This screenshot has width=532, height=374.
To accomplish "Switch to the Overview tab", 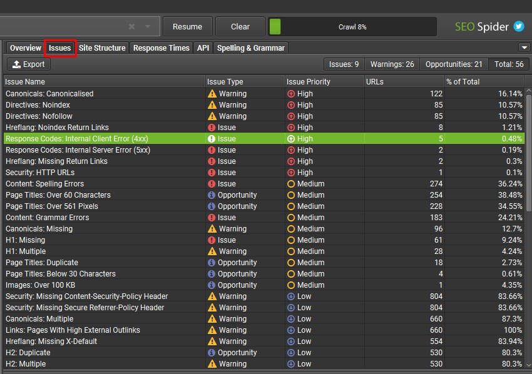I will tap(26, 48).
